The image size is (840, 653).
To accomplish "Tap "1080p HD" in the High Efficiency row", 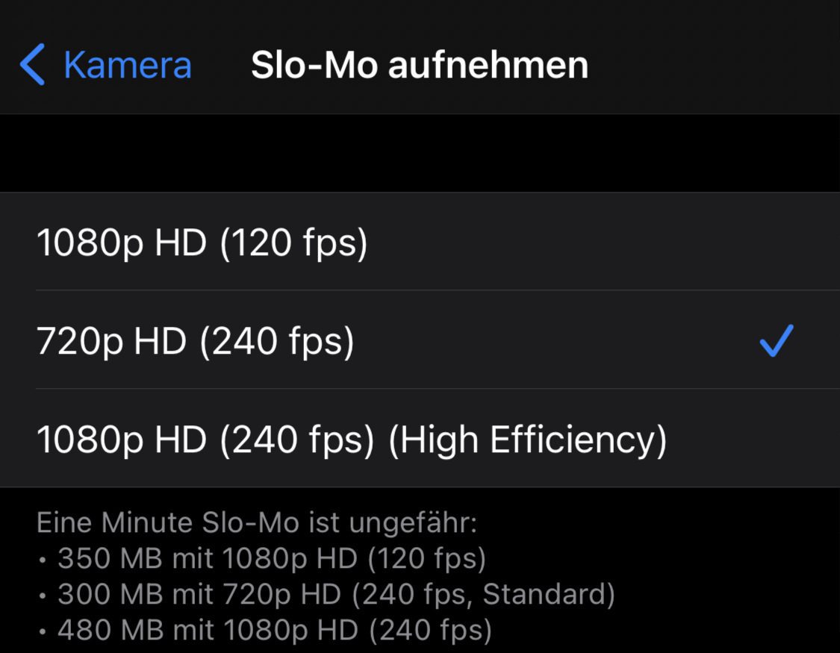I will pos(122,440).
